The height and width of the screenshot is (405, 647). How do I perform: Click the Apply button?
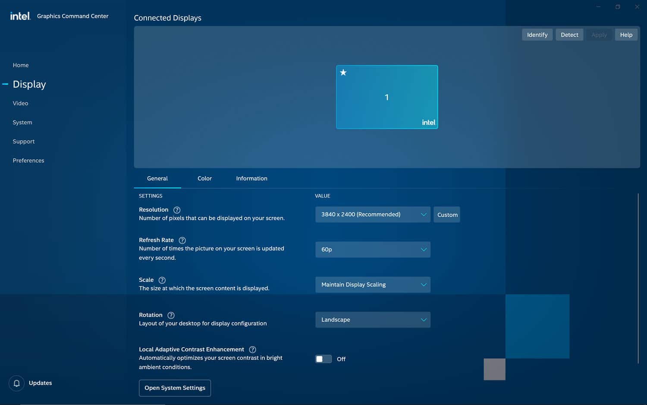coord(599,35)
